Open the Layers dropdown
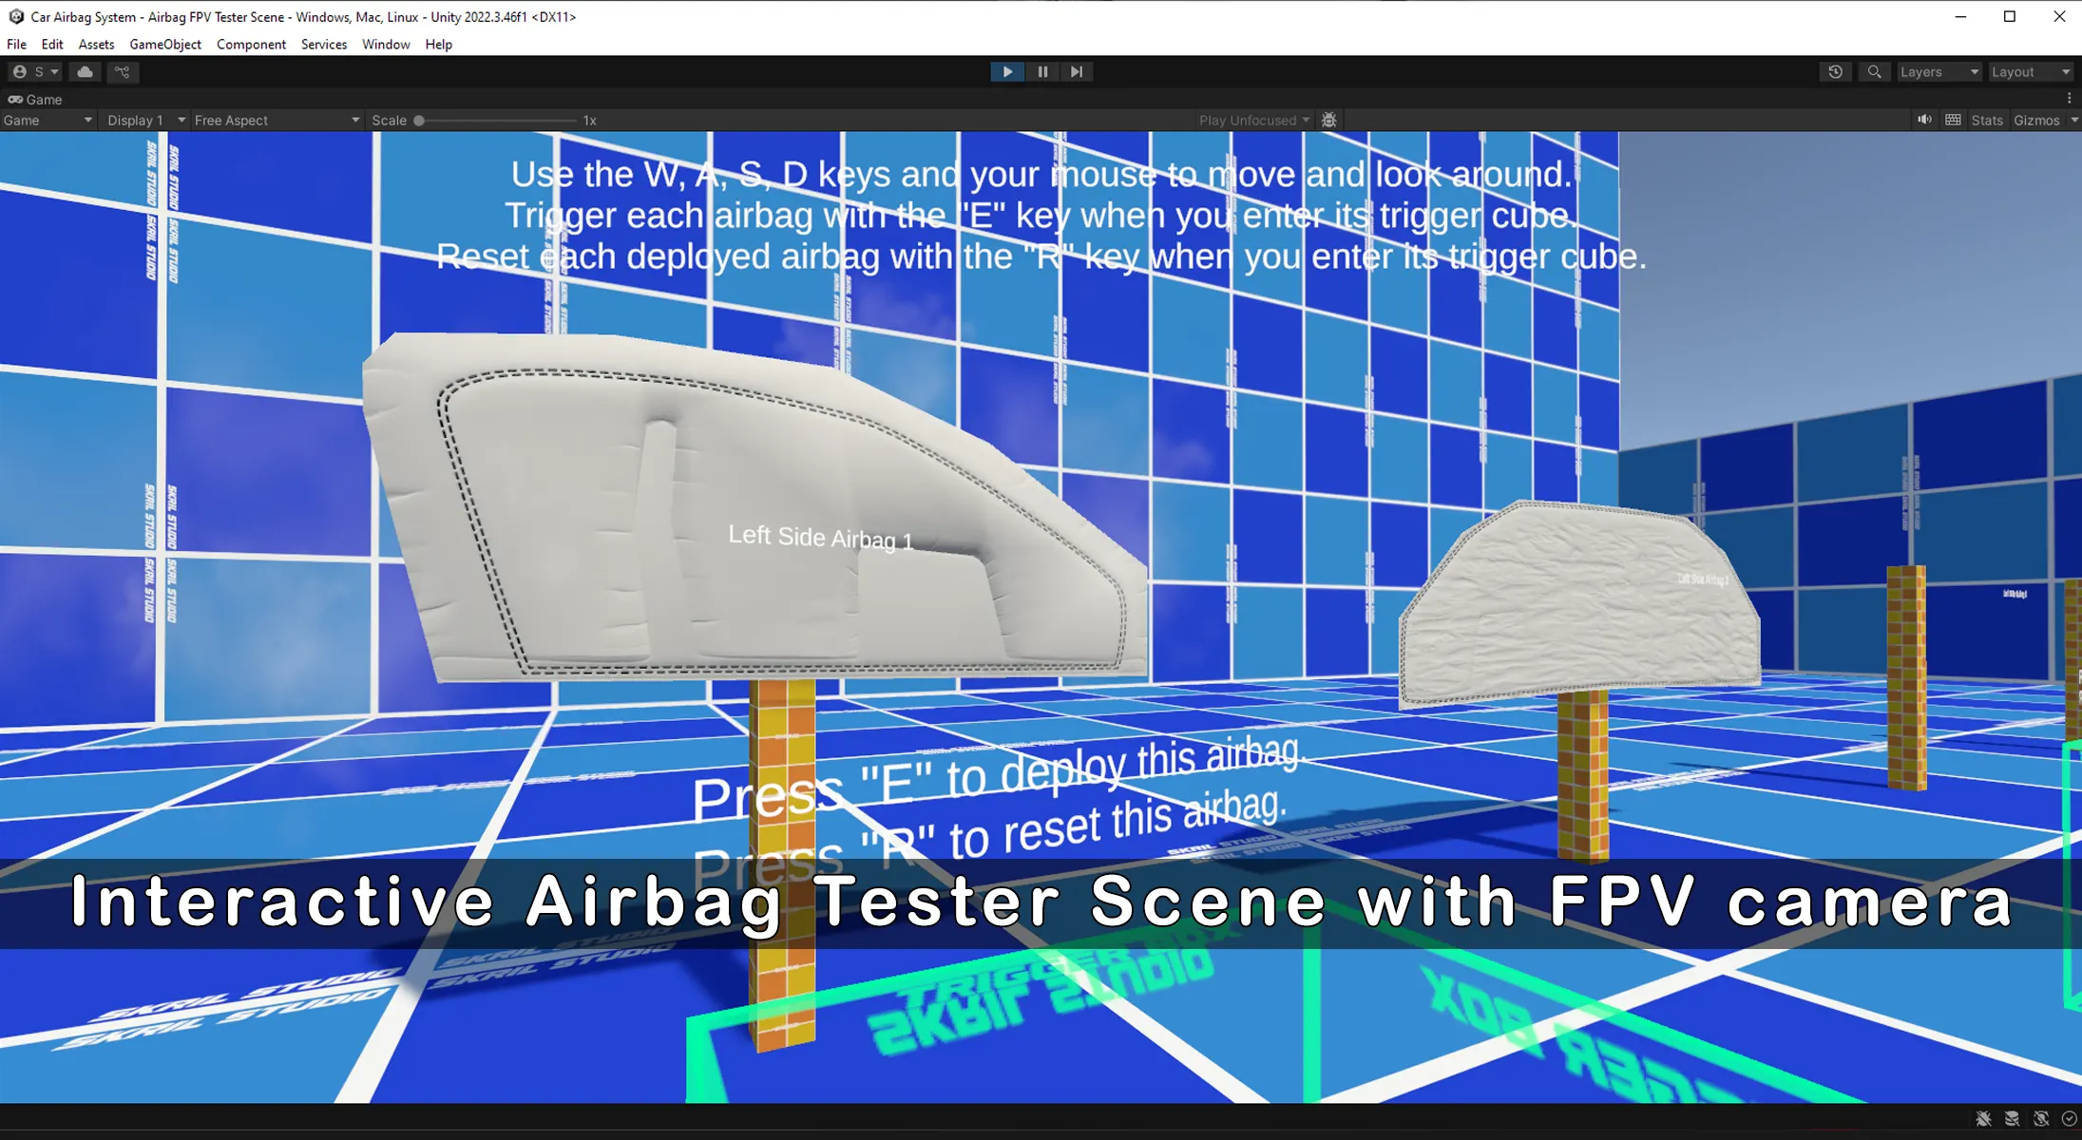This screenshot has height=1140, width=2082. pyautogui.click(x=1939, y=72)
